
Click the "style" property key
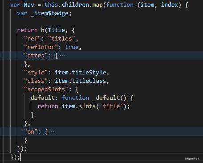pos(36,73)
